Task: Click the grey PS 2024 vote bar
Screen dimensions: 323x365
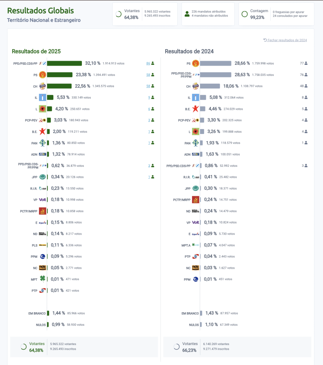Action: coord(216,63)
